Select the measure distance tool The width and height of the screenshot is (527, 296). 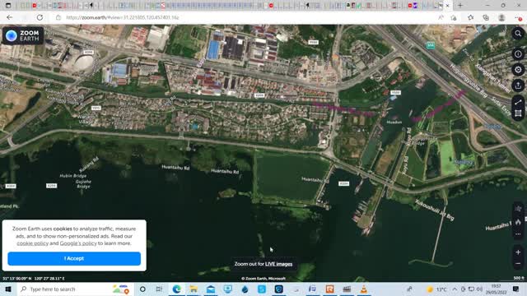[x=518, y=102]
